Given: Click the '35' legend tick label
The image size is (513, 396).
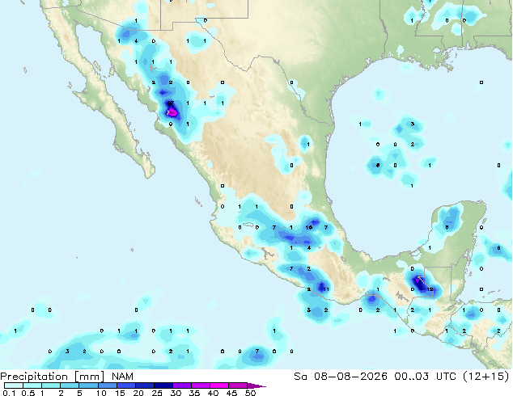Looking at the screenshot, I should [x=194, y=393].
